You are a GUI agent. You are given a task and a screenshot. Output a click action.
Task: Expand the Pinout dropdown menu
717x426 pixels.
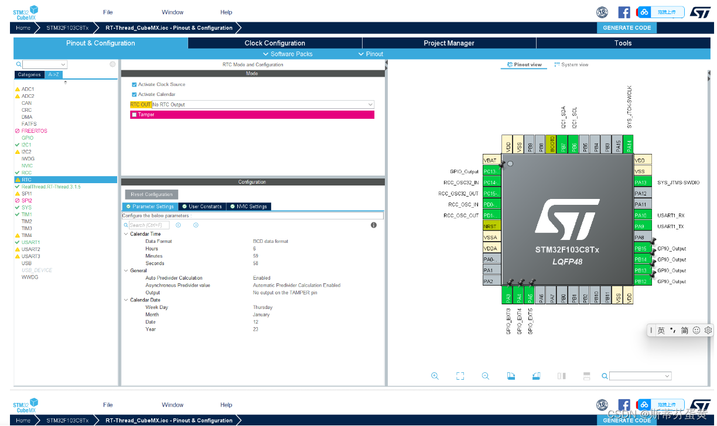[371, 54]
